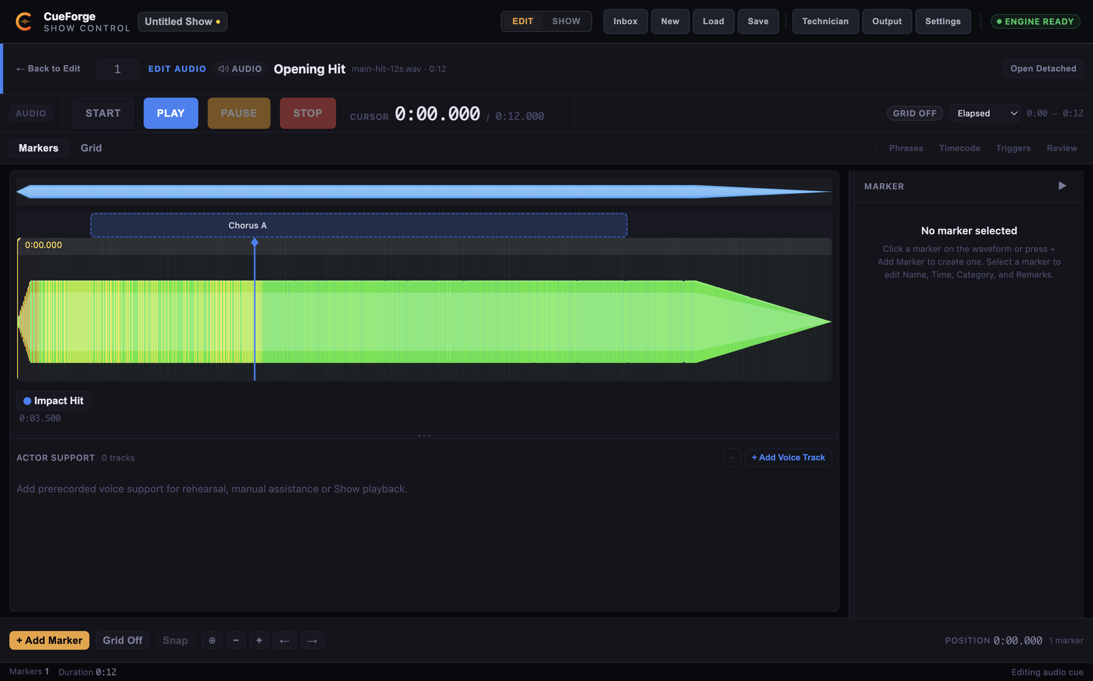Switch to the Timecode tab
Image resolution: width=1093 pixels, height=681 pixels.
click(959, 148)
